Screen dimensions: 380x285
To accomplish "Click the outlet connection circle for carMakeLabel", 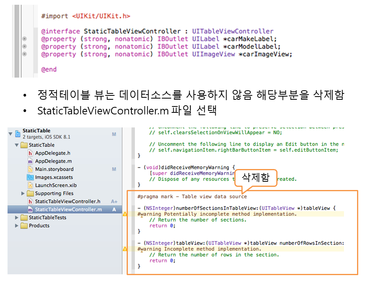I will 25,39.
